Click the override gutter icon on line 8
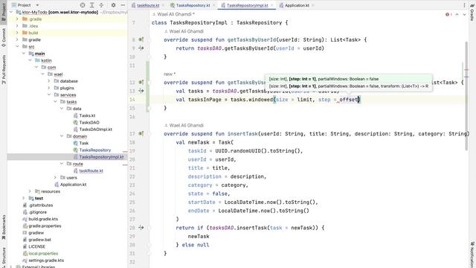Image resolution: width=476 pixels, height=268 pixels. point(141,39)
